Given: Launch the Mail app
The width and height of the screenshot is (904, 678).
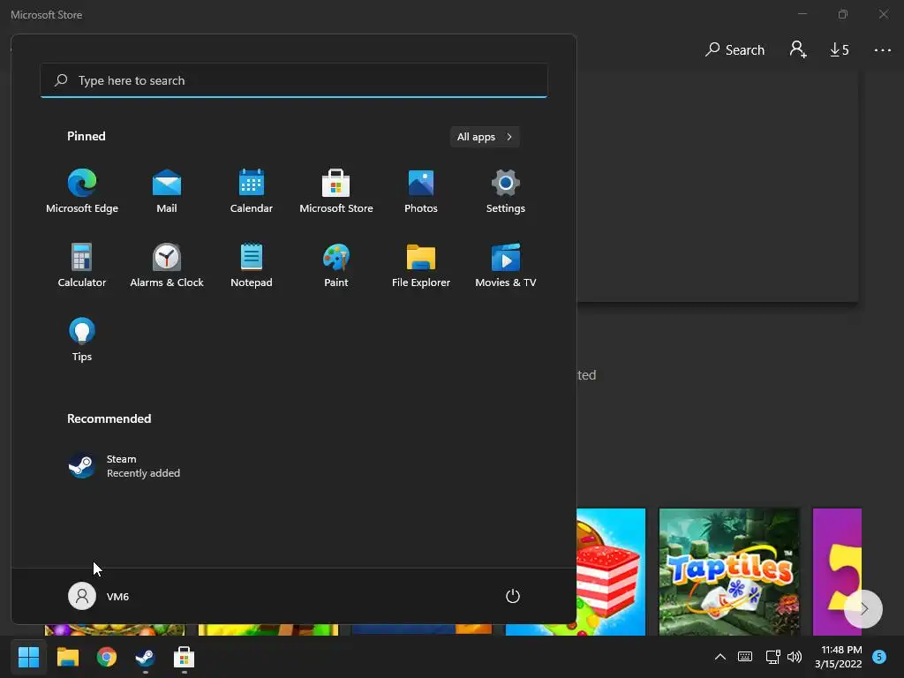Looking at the screenshot, I should pos(167,192).
